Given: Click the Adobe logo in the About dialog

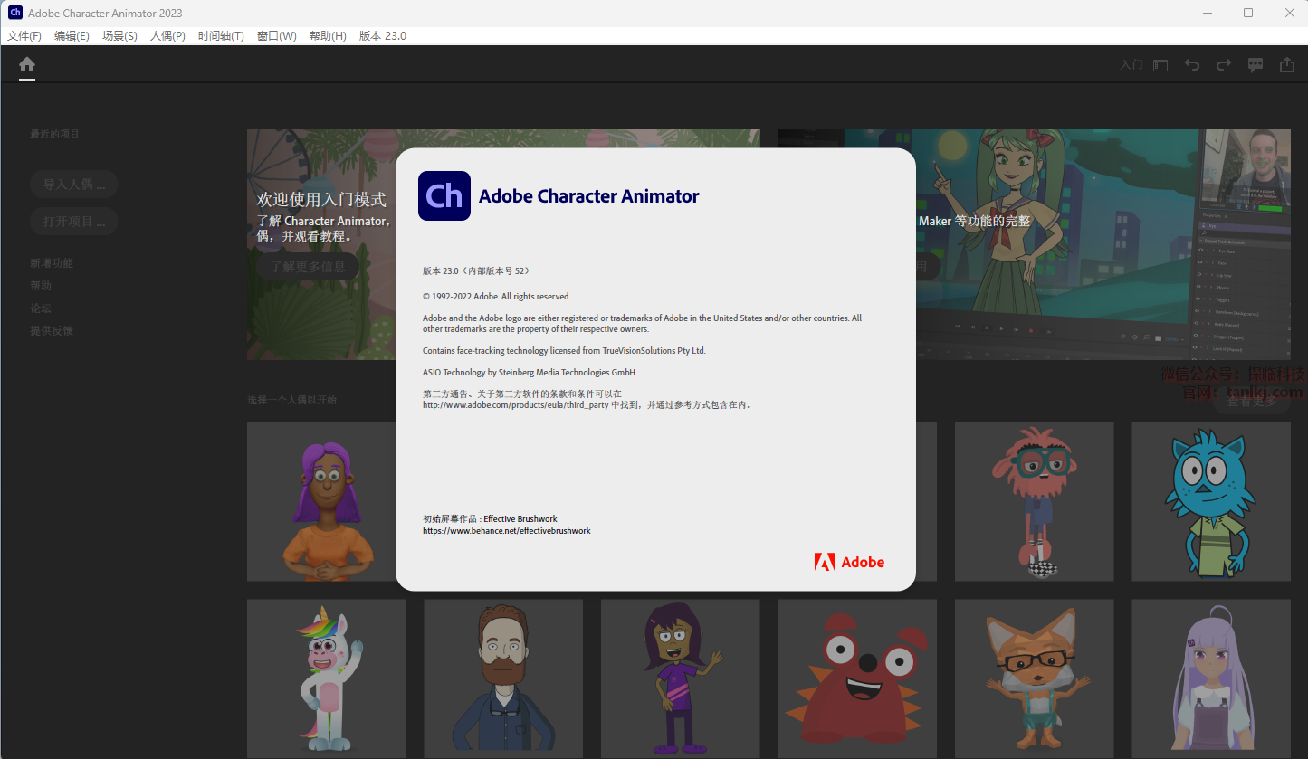Looking at the screenshot, I should point(849,562).
